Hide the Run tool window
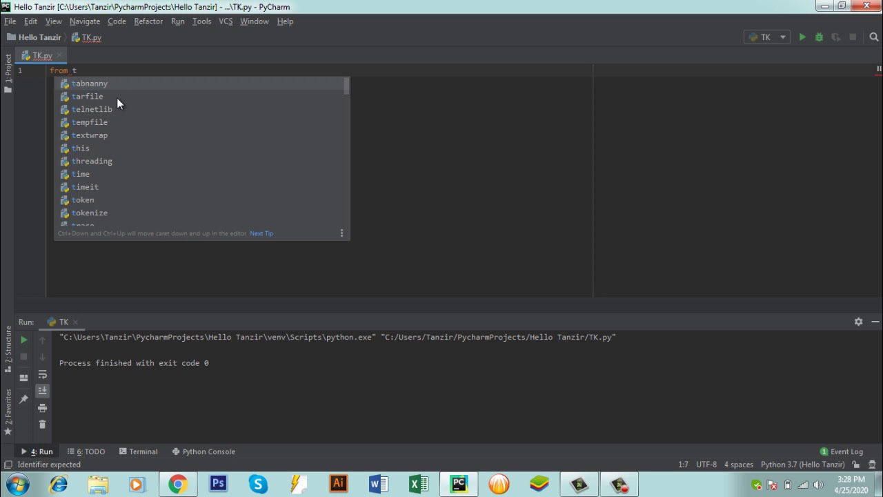This screenshot has height=497, width=883. (x=875, y=322)
